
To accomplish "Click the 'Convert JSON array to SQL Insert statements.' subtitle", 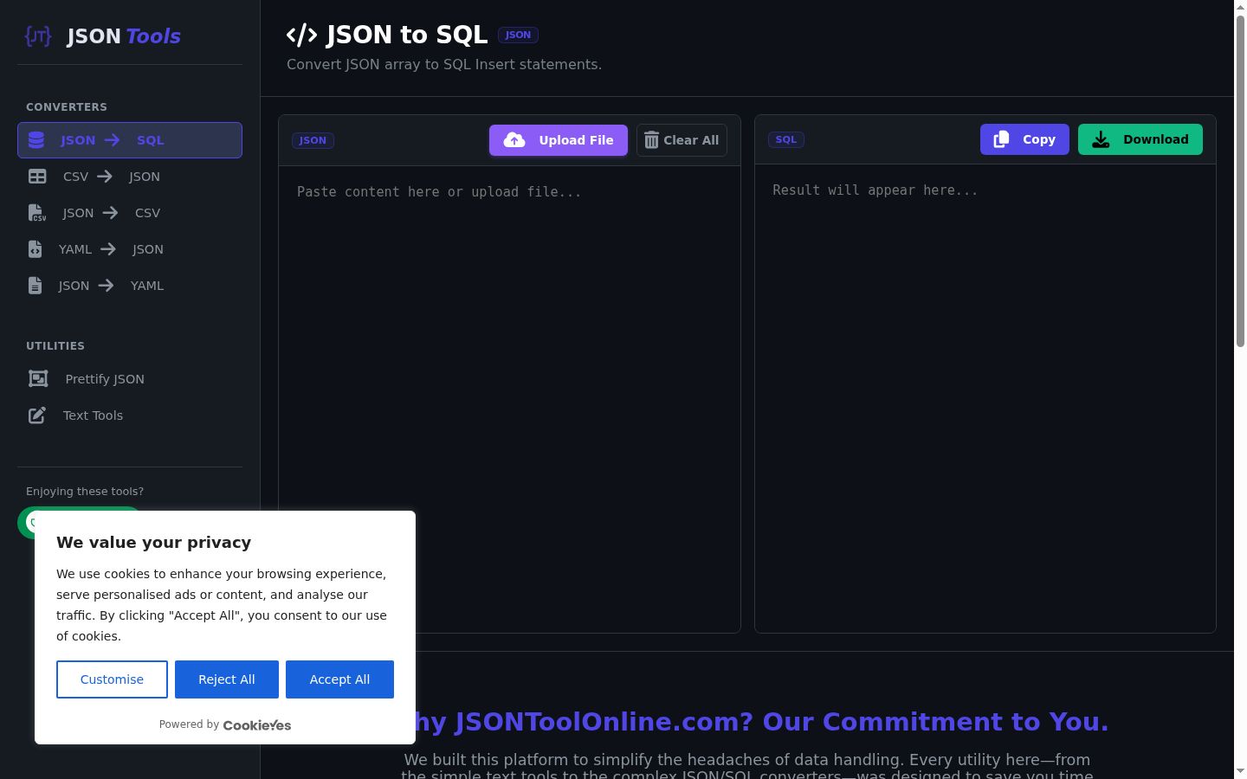I will (444, 65).
